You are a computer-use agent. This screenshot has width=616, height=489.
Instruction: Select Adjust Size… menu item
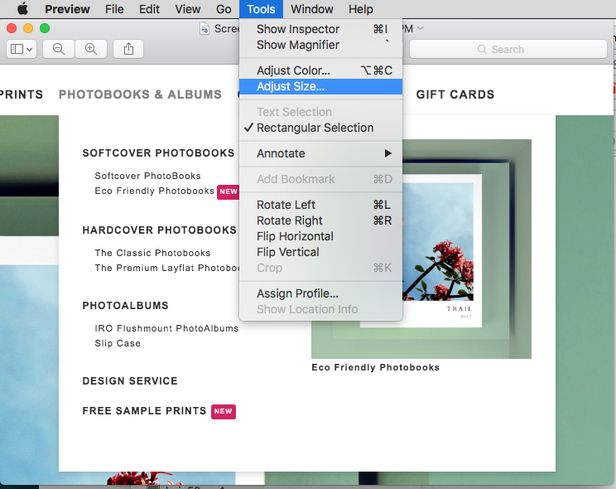[x=320, y=86]
